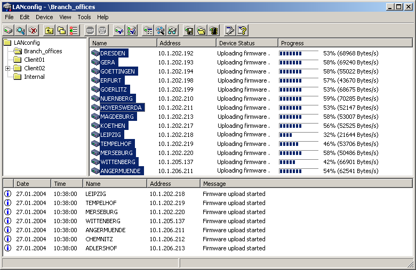The image size is (416, 270).
Task: Click the LEIPZIG upload progress bar
Action: click(x=298, y=135)
